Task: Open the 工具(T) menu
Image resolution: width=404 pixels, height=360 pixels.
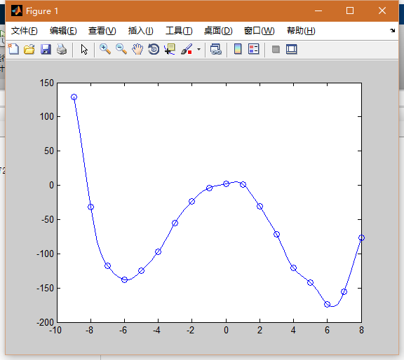Action: 179,31
